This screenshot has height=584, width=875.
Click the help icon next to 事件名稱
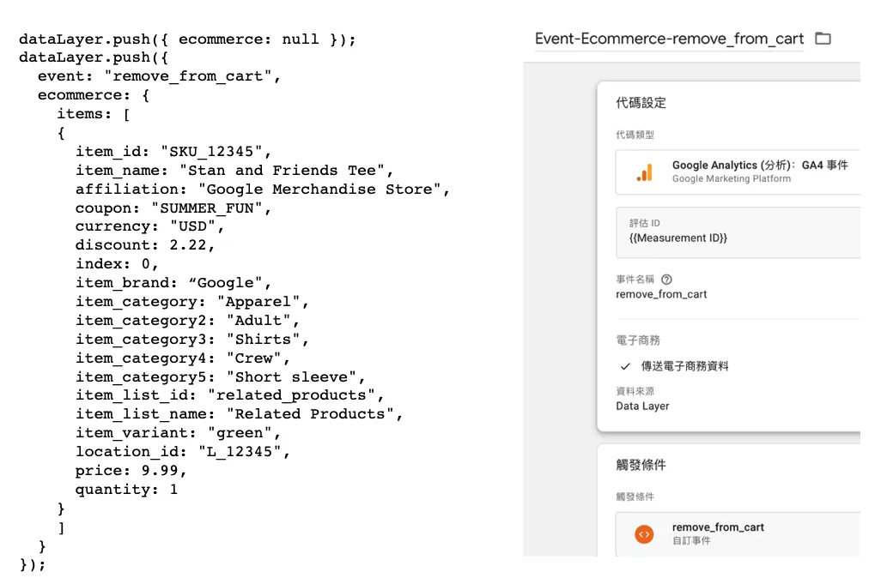point(666,280)
